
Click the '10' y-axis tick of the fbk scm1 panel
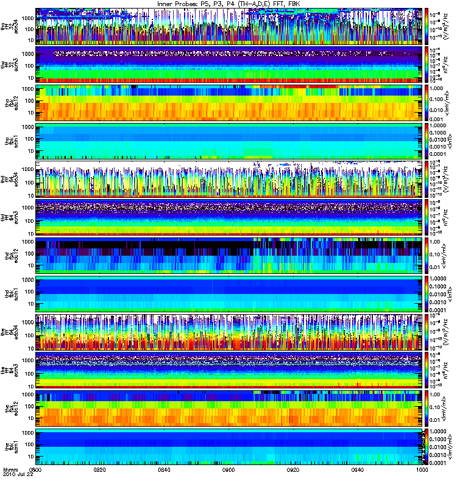(30, 457)
